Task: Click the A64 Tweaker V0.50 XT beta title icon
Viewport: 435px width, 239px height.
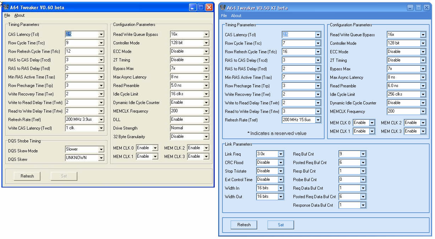Action: click(222, 7)
